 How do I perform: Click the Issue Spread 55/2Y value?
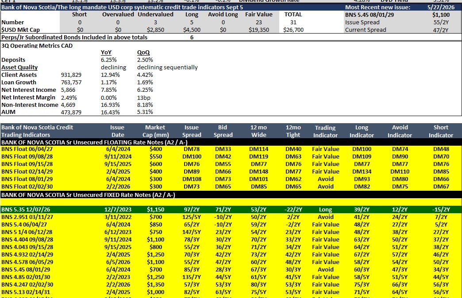pyautogui.click(x=441, y=23)
